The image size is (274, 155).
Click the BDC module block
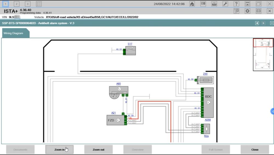click(209, 103)
